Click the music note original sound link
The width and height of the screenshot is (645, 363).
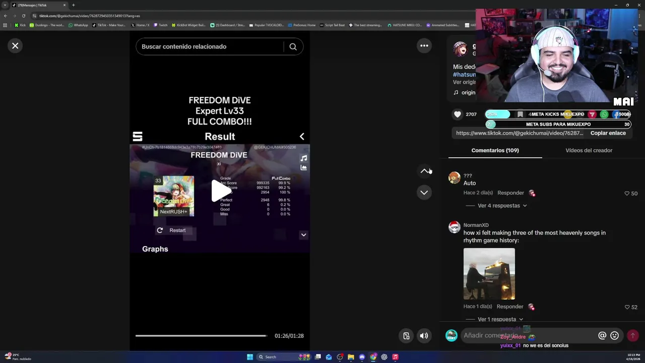click(x=464, y=93)
